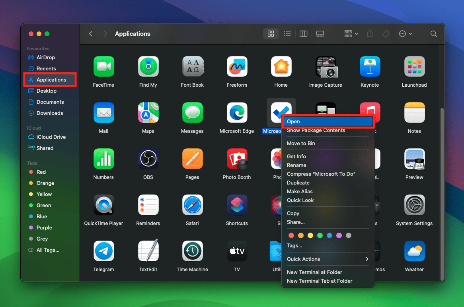Switch to column view in toolbar
Image resolution: width=464 pixels, height=307 pixels.
(x=303, y=34)
